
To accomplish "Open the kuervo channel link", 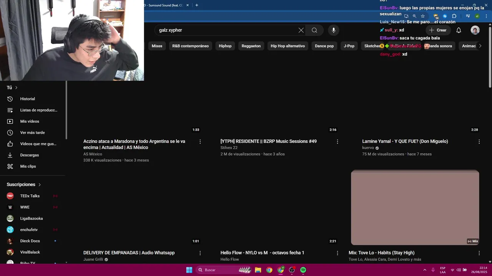I will 368,148.
